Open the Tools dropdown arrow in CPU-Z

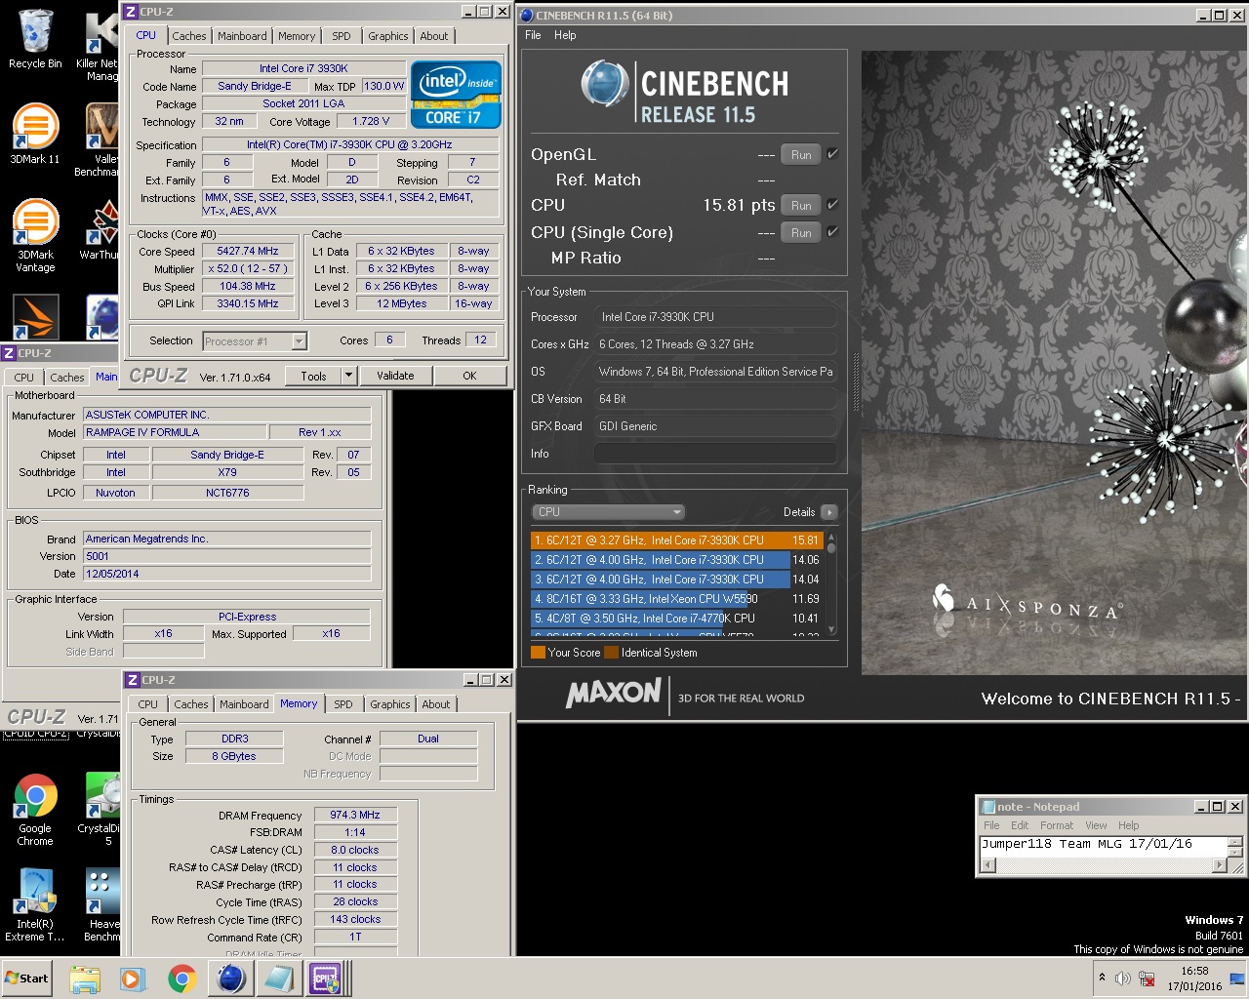348,376
